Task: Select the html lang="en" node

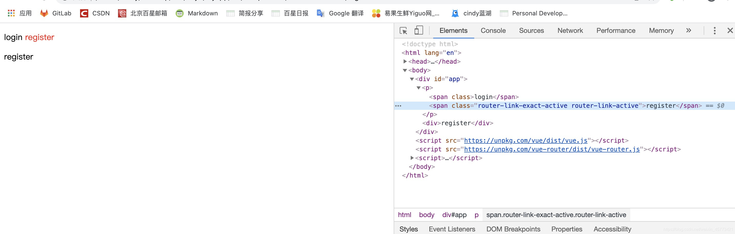Action: coord(431,53)
